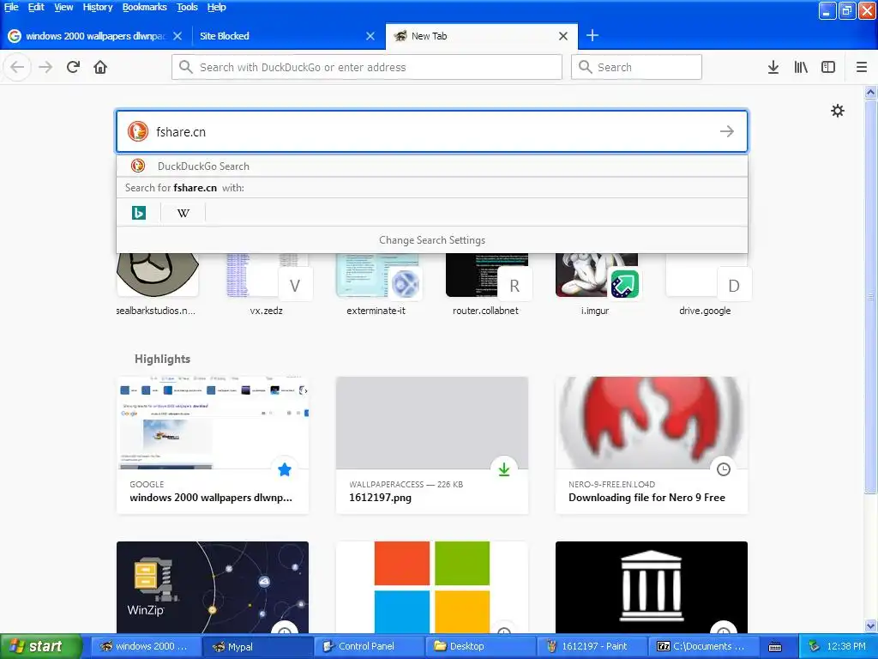Open Downloading file for Nero 9 card
878x659 pixels.
652,445
